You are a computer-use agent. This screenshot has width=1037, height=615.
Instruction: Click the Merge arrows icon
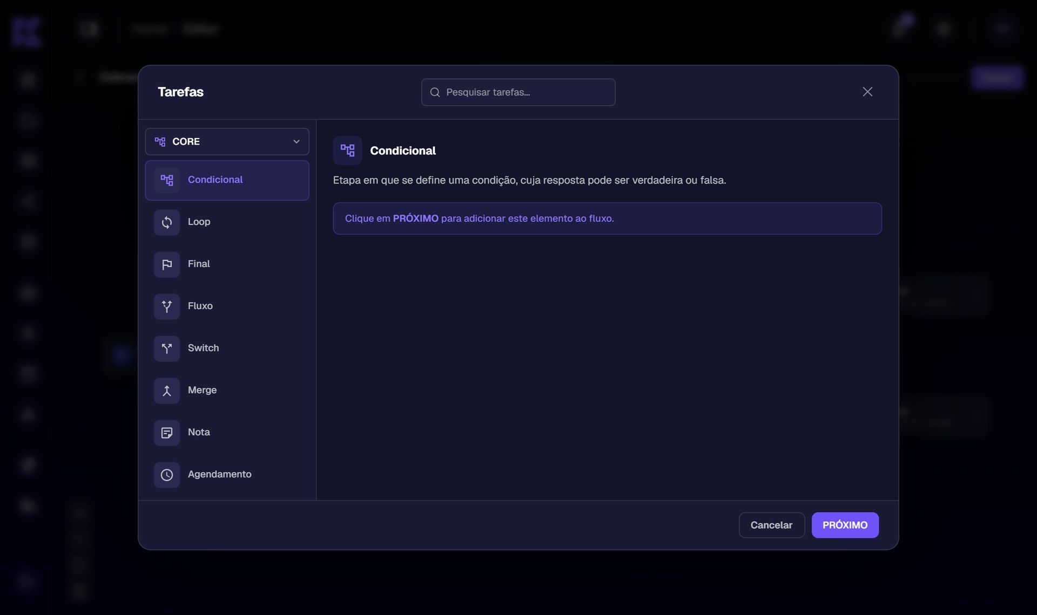167,391
